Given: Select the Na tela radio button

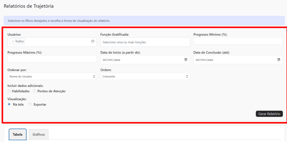Looking at the screenshot, I should [x=9, y=104].
